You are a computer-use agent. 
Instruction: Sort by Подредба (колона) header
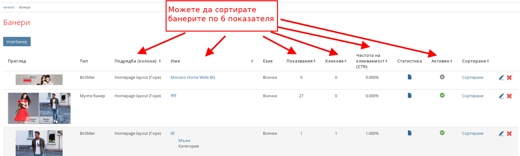pyautogui.click(x=137, y=61)
